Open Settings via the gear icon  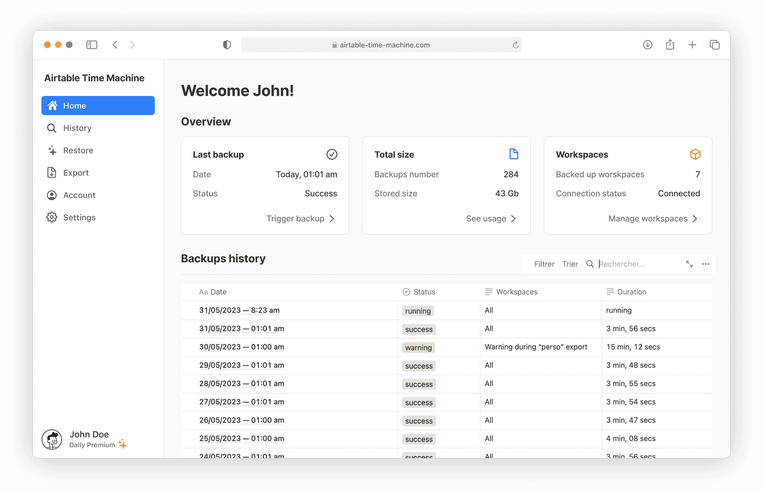click(52, 217)
